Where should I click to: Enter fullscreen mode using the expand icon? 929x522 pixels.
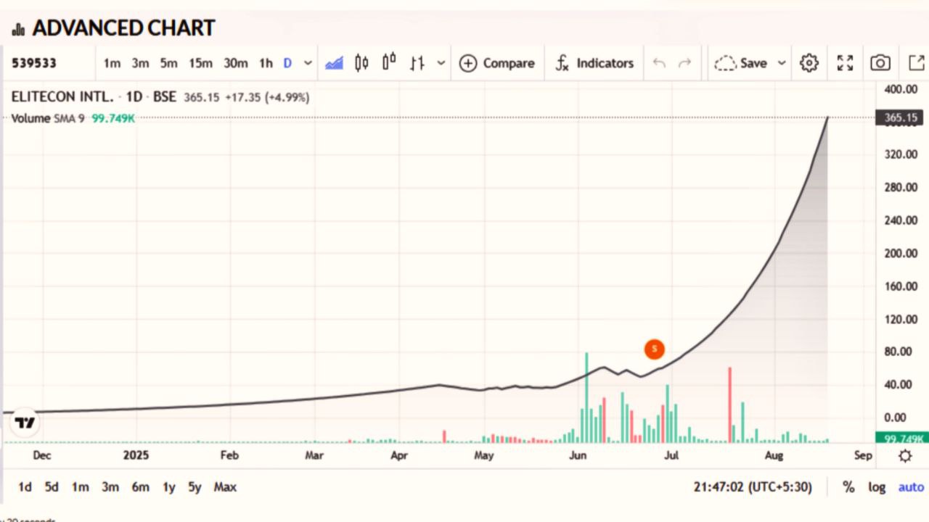pos(844,63)
